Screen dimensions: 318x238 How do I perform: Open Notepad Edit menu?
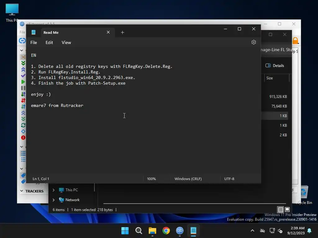click(49, 42)
